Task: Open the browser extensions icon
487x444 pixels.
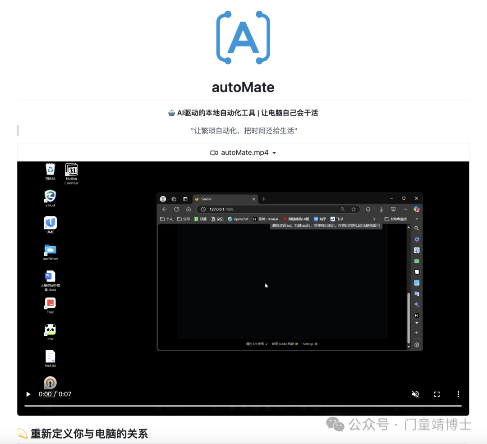Action: pyautogui.click(x=368, y=209)
